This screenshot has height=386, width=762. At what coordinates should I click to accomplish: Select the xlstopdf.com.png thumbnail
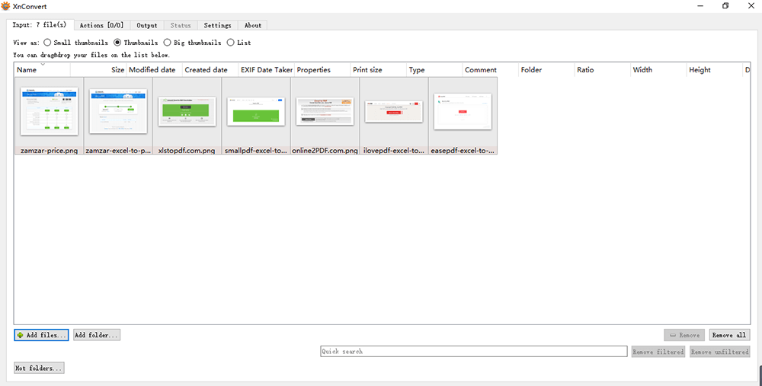pyautogui.click(x=187, y=111)
